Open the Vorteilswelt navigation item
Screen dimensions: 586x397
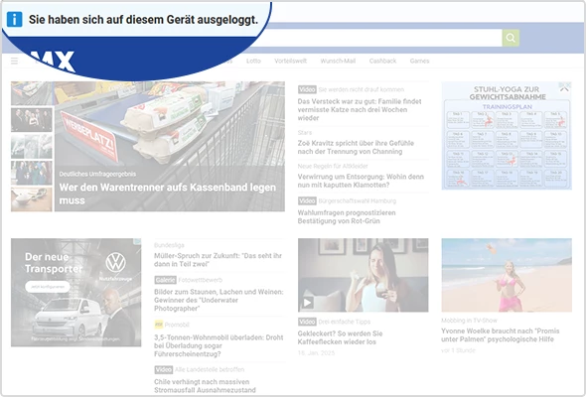[x=290, y=61]
